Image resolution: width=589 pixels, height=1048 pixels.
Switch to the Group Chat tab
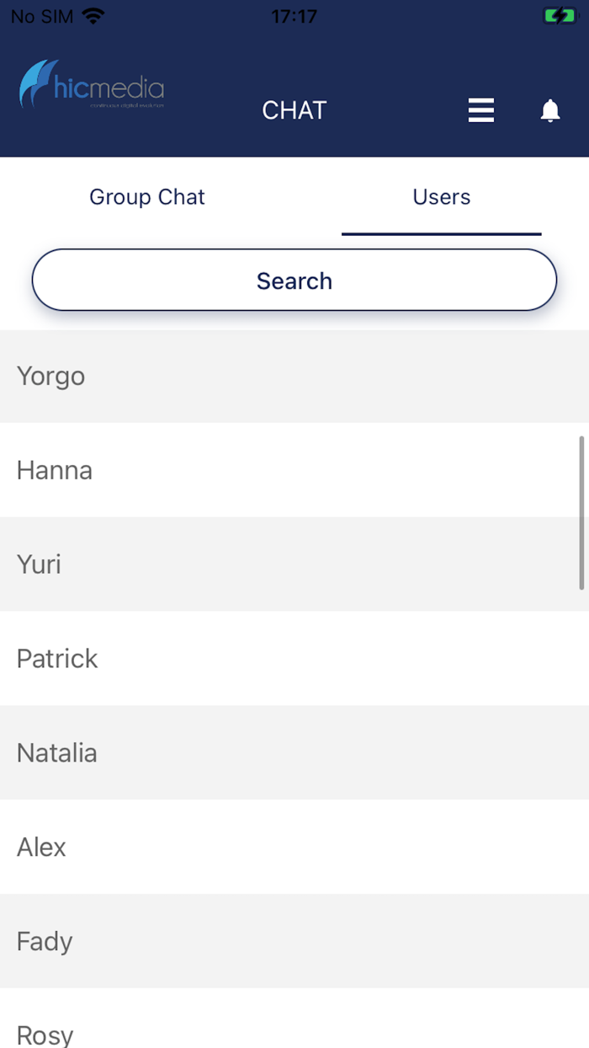147,197
